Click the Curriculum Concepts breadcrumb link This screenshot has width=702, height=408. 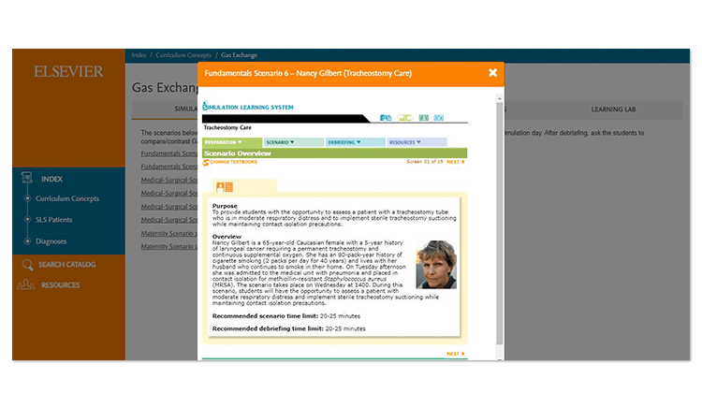pos(183,55)
